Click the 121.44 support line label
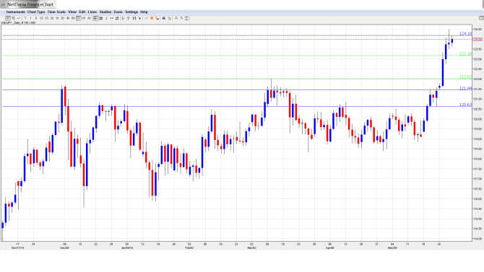484x272 pixels. 465,88
